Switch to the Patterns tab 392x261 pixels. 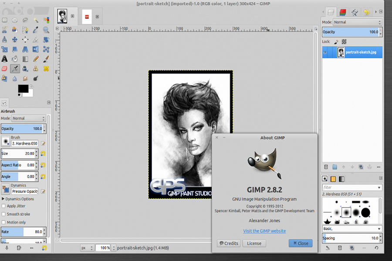coord(333,179)
